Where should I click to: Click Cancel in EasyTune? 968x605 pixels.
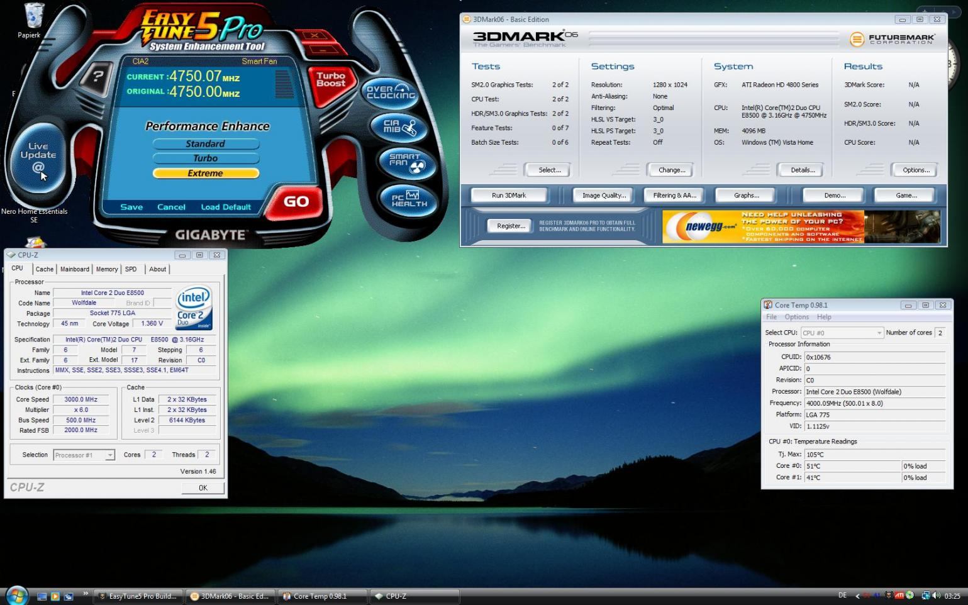click(x=171, y=207)
